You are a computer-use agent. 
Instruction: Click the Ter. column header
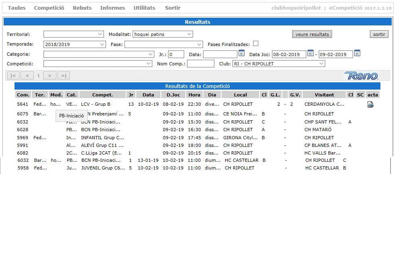pos(40,95)
